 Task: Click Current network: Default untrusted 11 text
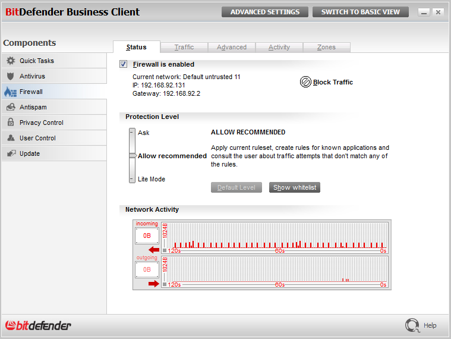(187, 77)
